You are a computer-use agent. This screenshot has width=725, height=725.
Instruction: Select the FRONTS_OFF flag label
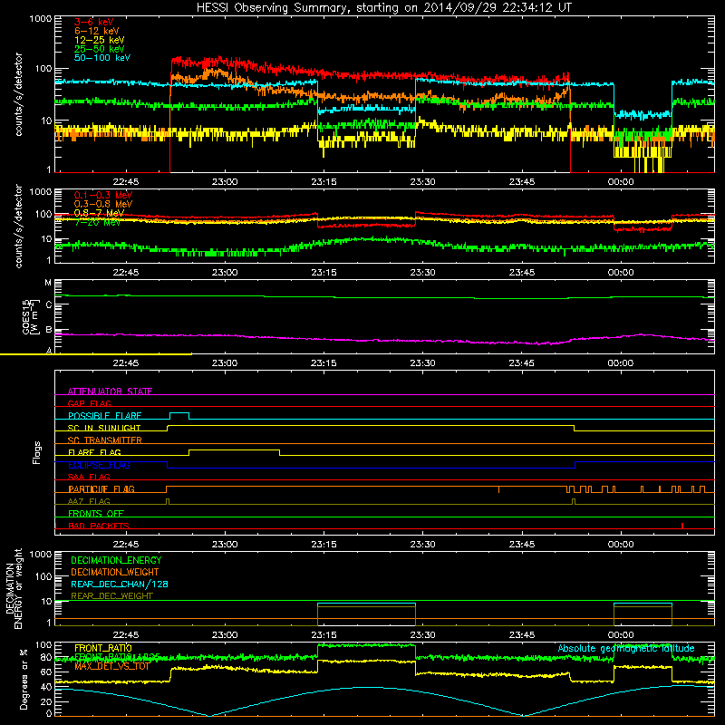96,513
